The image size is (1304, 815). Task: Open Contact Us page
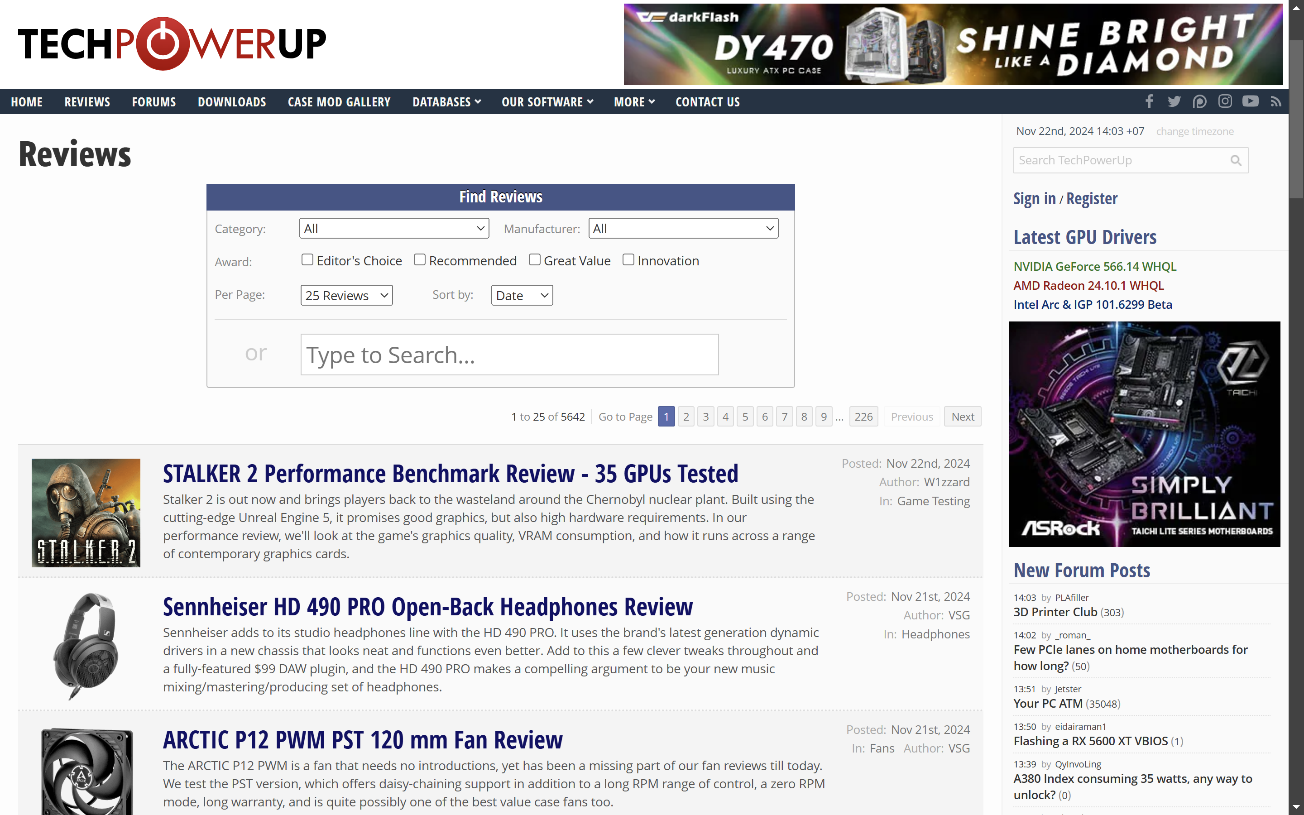708,102
